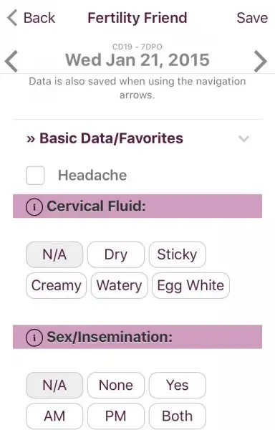Open Cervical Fluid info icon
The image size is (275, 430).
point(34,206)
